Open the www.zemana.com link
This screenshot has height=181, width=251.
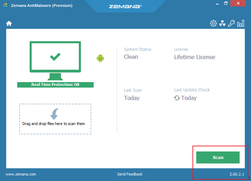point(21,174)
